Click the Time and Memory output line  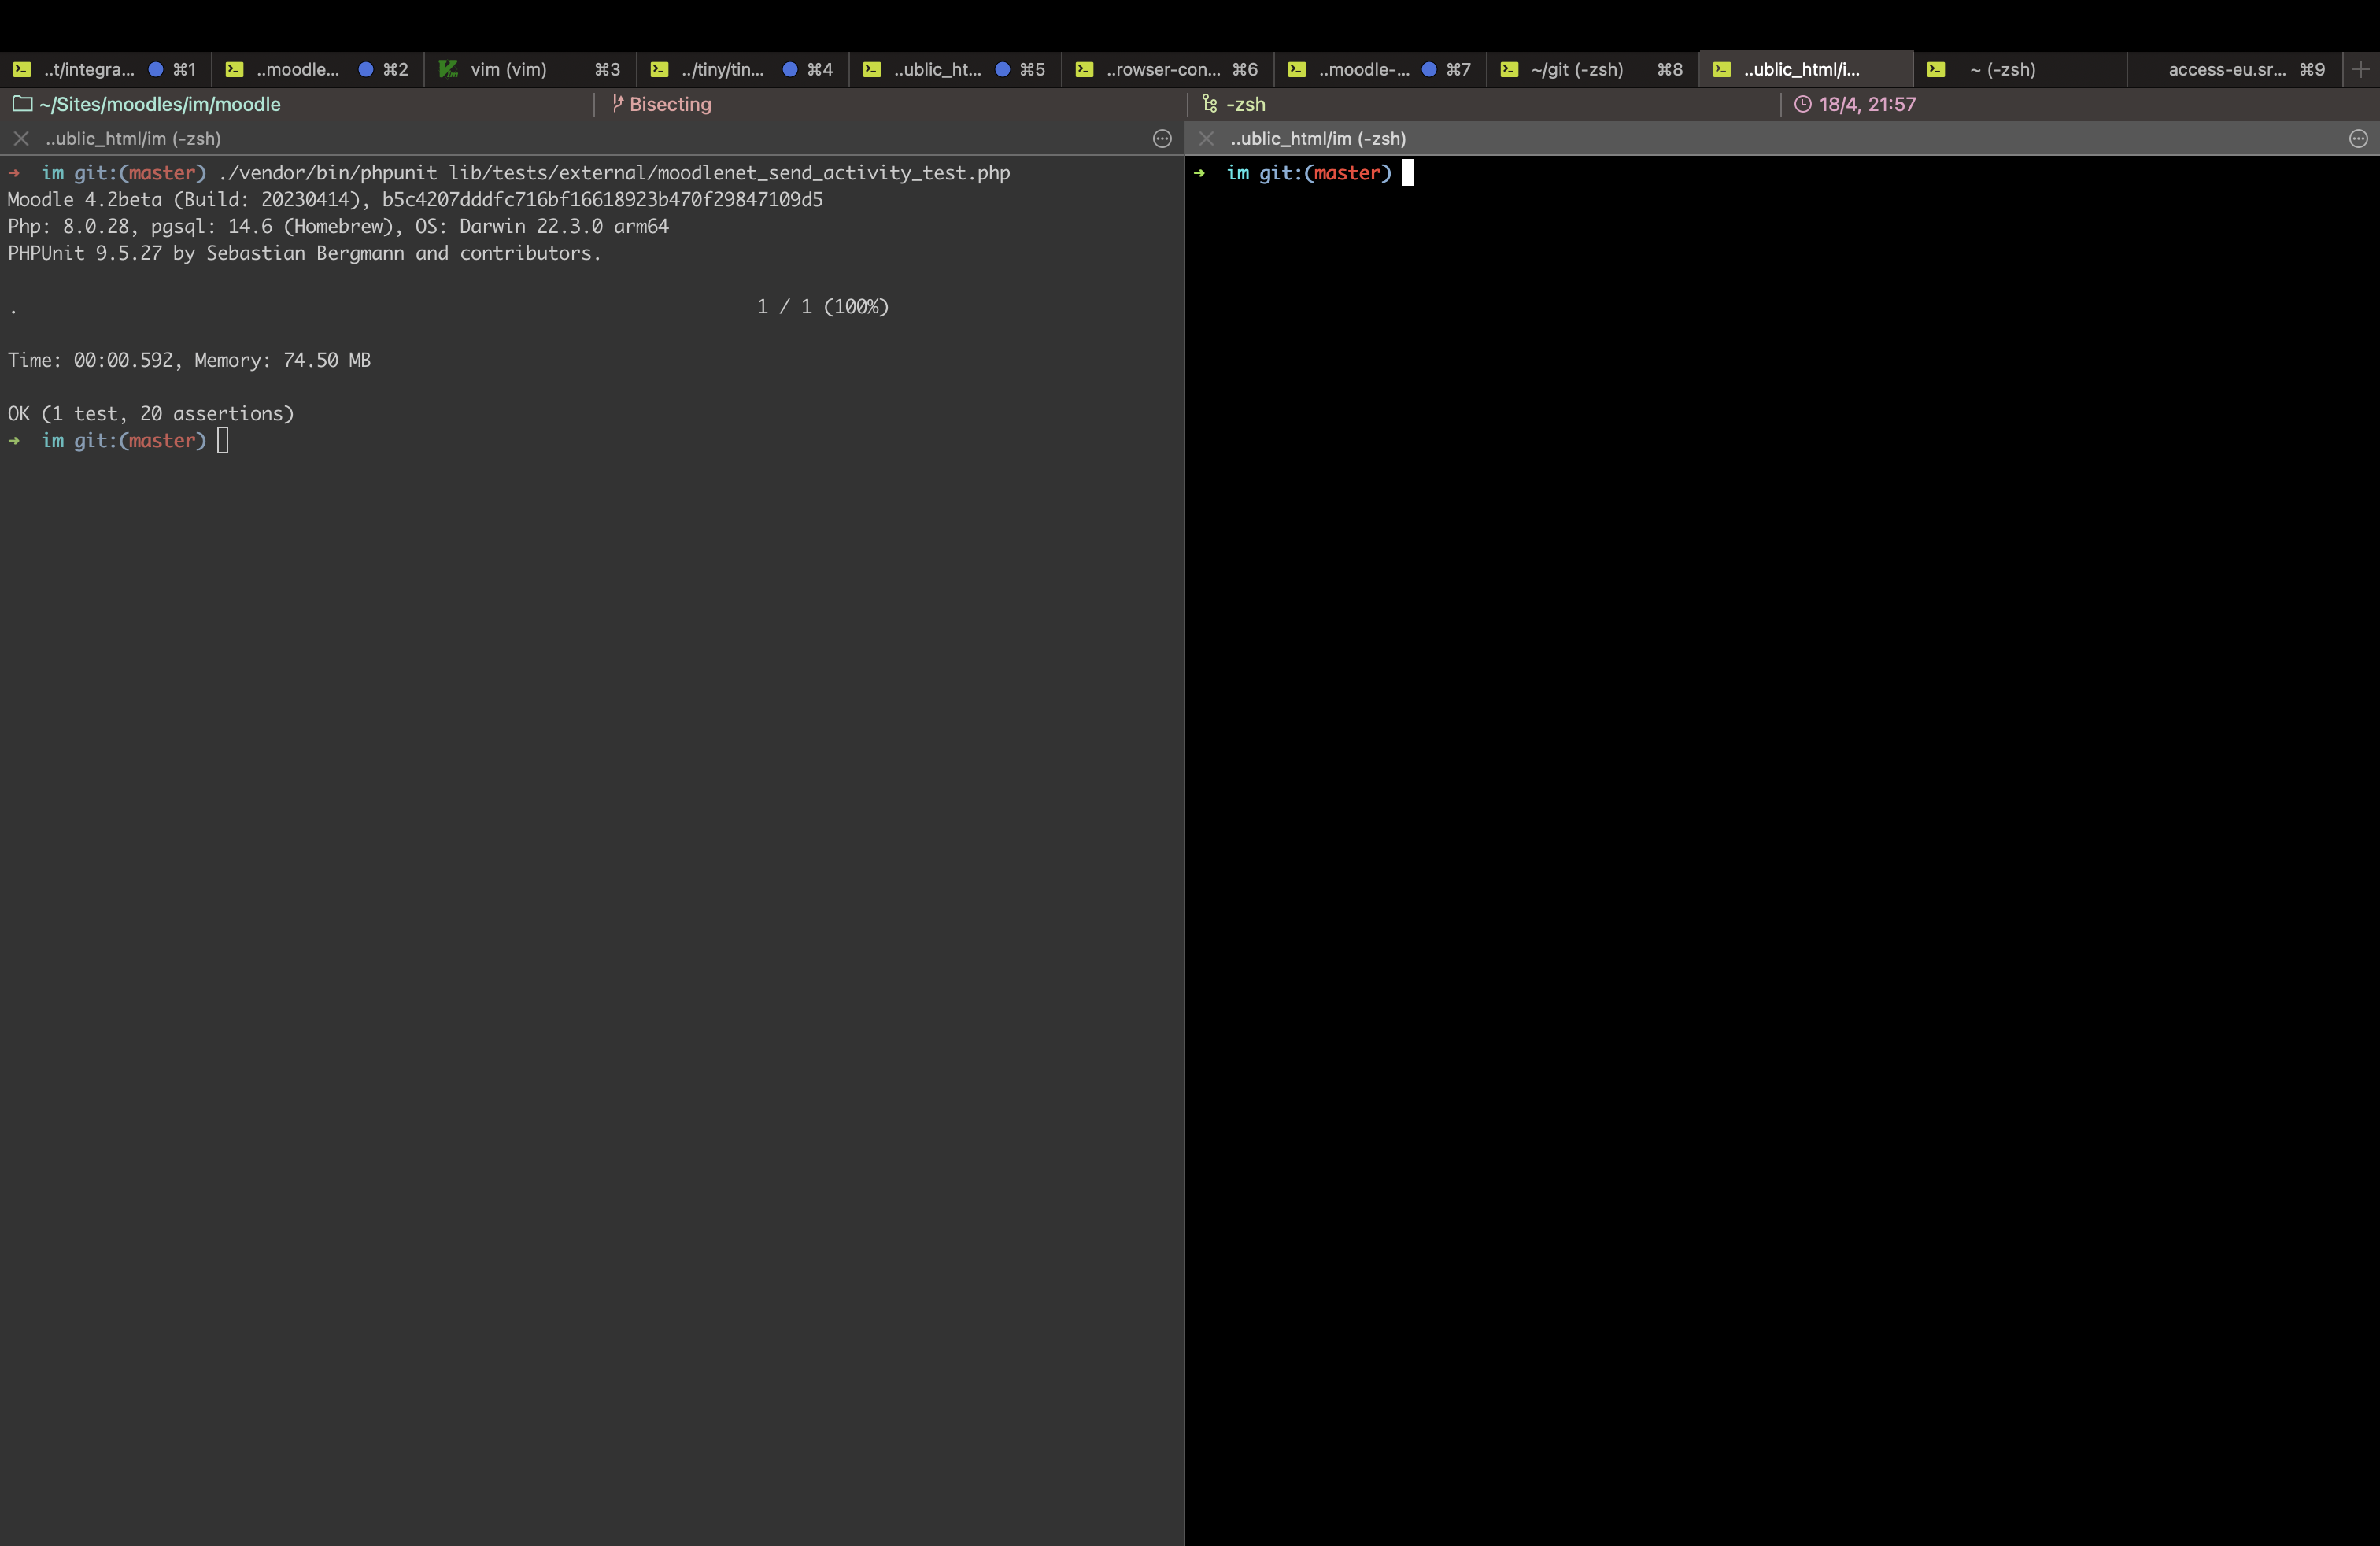pyautogui.click(x=189, y=361)
